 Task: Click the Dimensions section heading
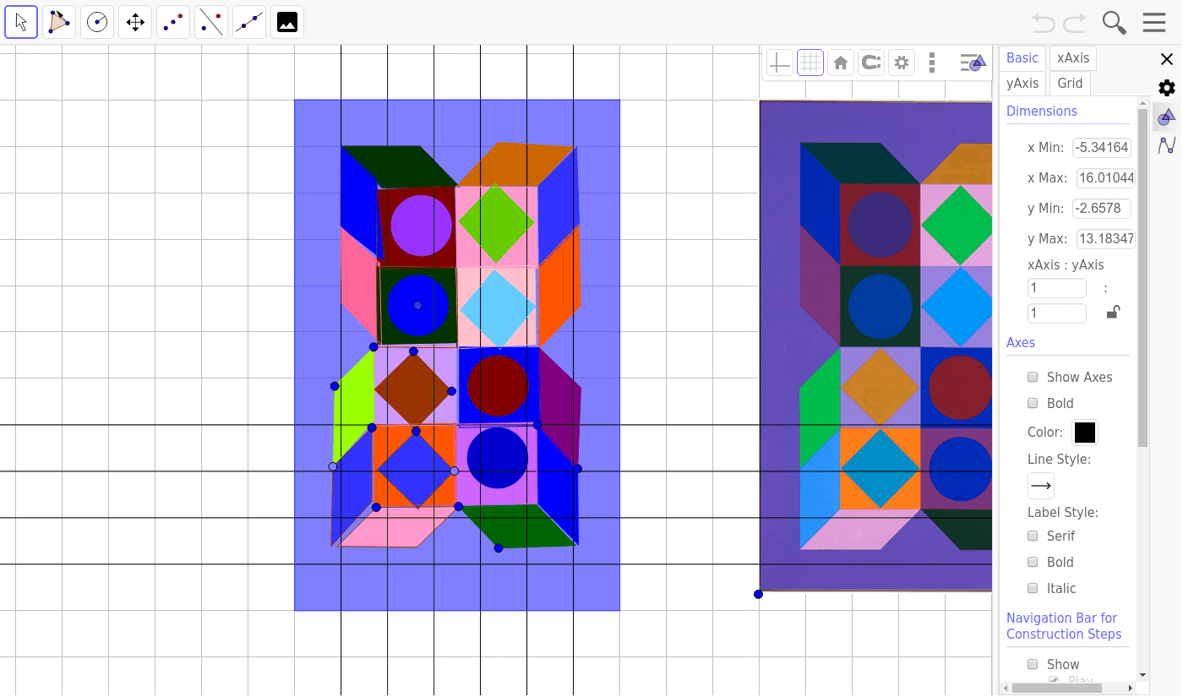point(1042,111)
